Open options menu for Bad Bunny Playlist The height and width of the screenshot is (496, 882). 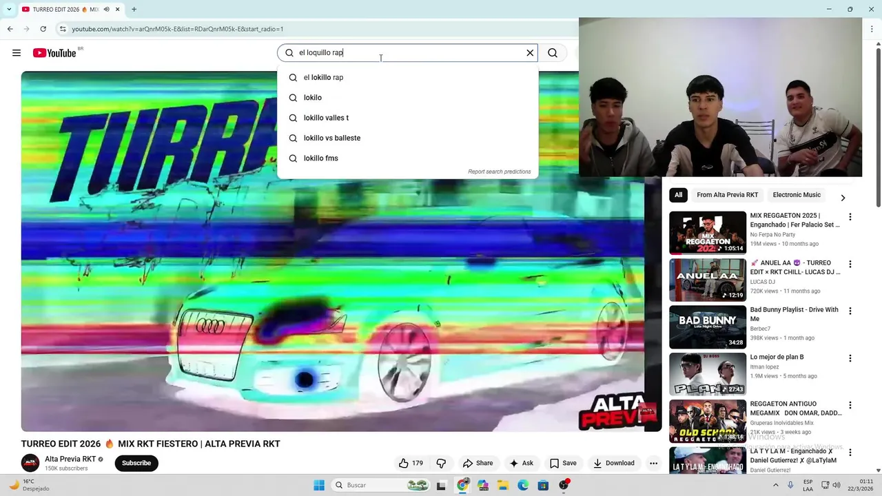pyautogui.click(x=850, y=311)
